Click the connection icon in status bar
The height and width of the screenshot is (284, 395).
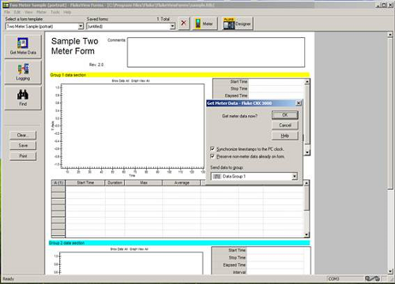372,278
